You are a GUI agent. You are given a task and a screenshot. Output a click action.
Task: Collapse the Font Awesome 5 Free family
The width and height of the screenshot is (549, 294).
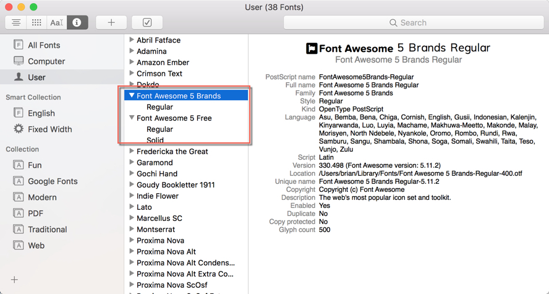(132, 118)
